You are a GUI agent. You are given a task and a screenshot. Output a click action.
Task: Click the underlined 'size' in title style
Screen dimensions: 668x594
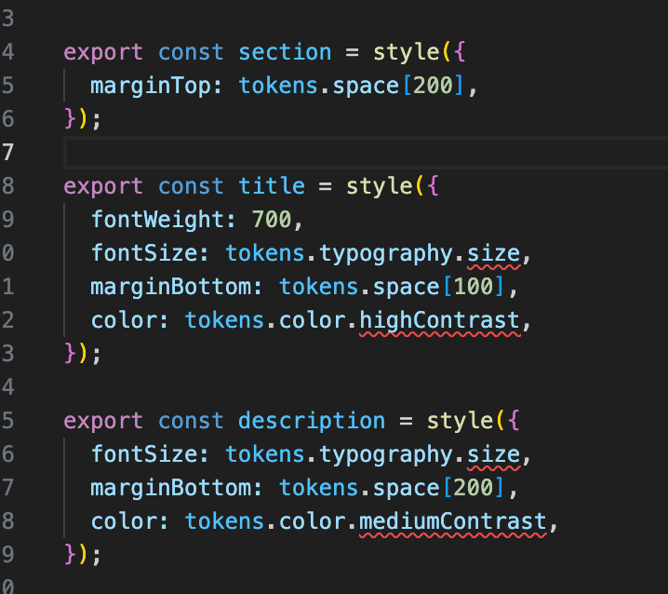pos(493,254)
